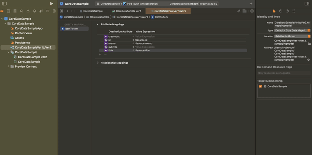
Task: Select ItemToItem entity mapping
Action: (x=74, y=29)
